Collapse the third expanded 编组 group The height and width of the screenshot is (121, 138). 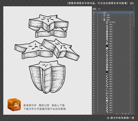click(x=102, y=20)
